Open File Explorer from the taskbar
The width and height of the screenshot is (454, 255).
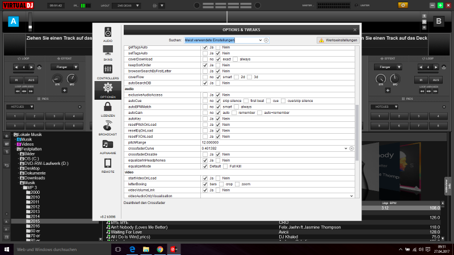pyautogui.click(x=146, y=249)
